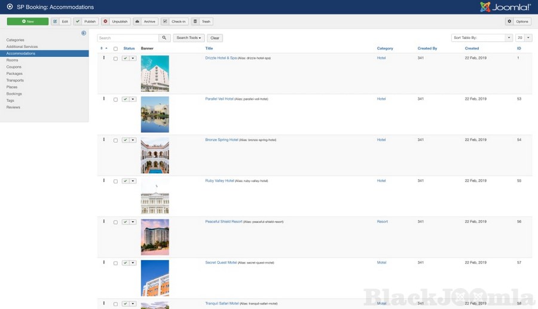Click the drag handle for Drizzle Hotel & Spa
538x309 pixels.
[103, 58]
